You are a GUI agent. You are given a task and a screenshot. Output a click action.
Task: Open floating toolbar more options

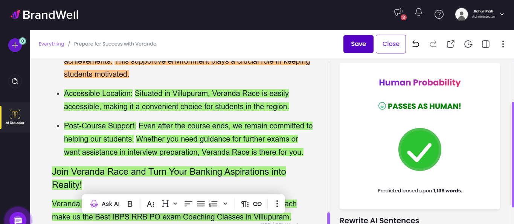click(x=277, y=204)
